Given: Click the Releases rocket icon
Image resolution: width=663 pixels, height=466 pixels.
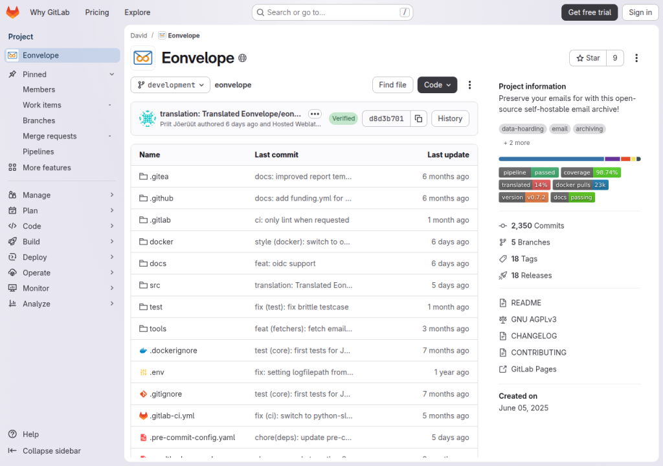Looking at the screenshot, I should tap(502, 276).
